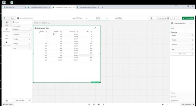Viewport: 196px width, 110px height.
Task: Go to the next sheet arrow
Action: coord(179,18)
